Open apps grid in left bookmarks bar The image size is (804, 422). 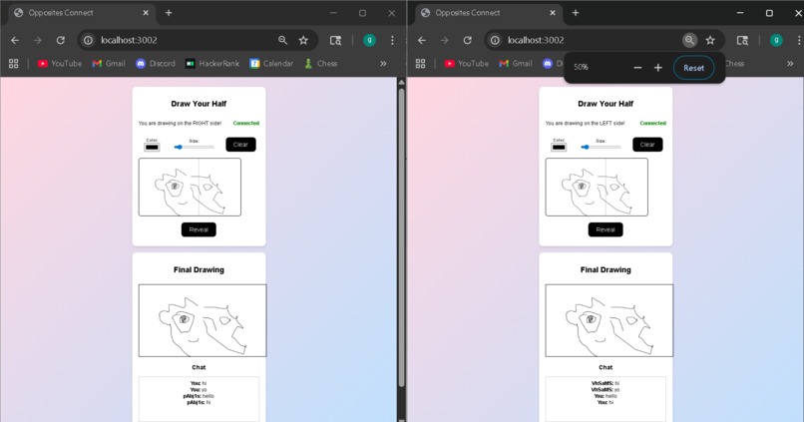[14, 64]
